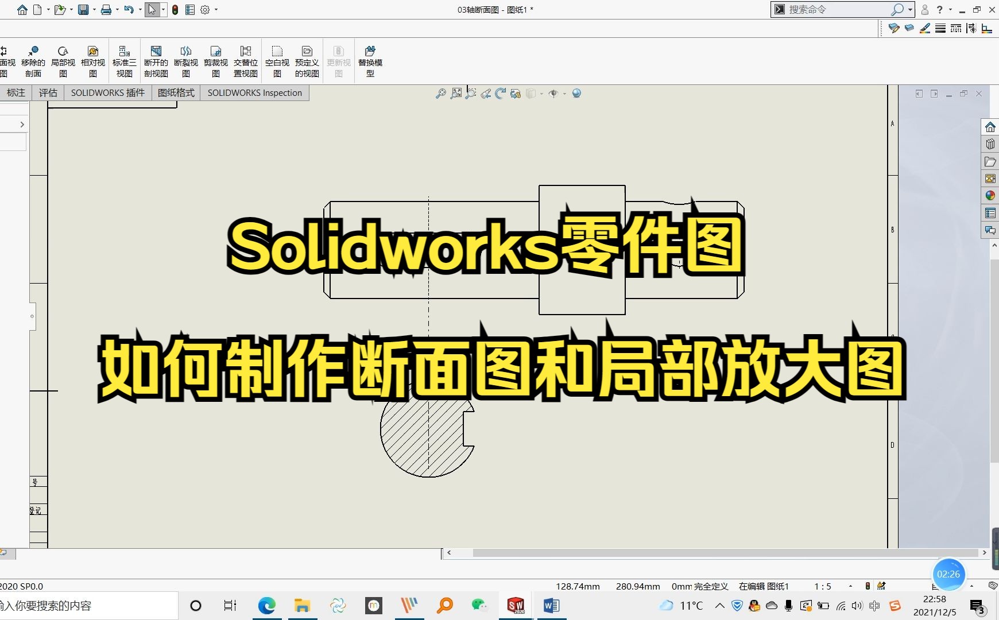Switch to the SOLIDWORKS Inspection tab
The width and height of the screenshot is (999, 620).
click(x=255, y=93)
